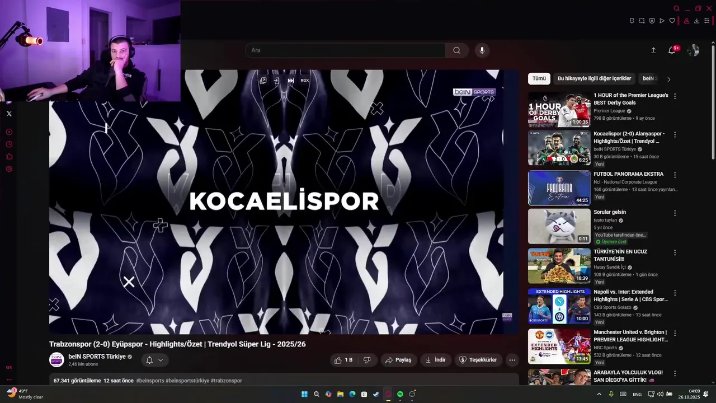Open History clock icon in sidebar
716x403 pixels.
tap(9, 144)
